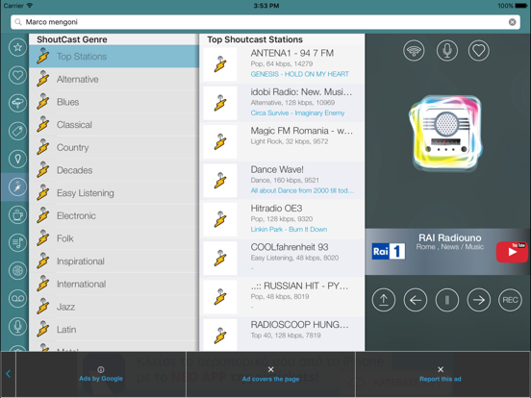
Task: Open YouTube for current track
Action: coord(512,252)
